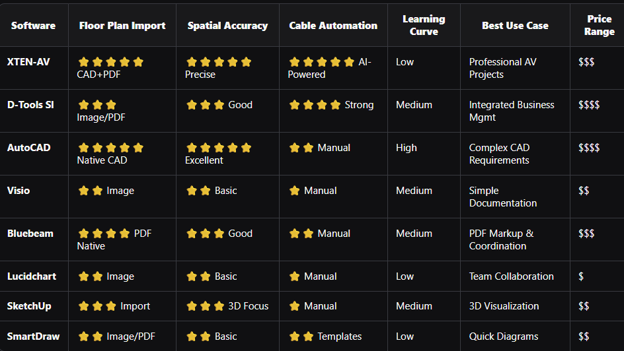Click D-Tools SI's Cable Automation stars

click(315, 105)
